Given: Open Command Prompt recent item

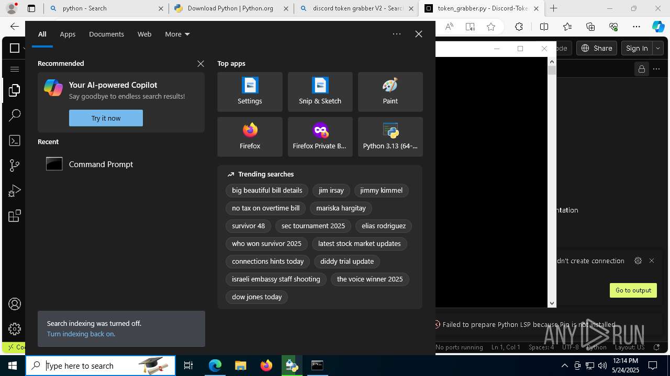Looking at the screenshot, I should point(121,164).
